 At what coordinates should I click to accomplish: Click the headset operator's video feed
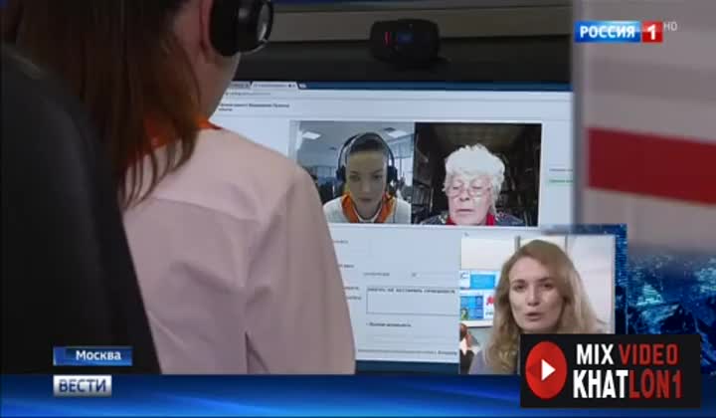click(x=355, y=173)
